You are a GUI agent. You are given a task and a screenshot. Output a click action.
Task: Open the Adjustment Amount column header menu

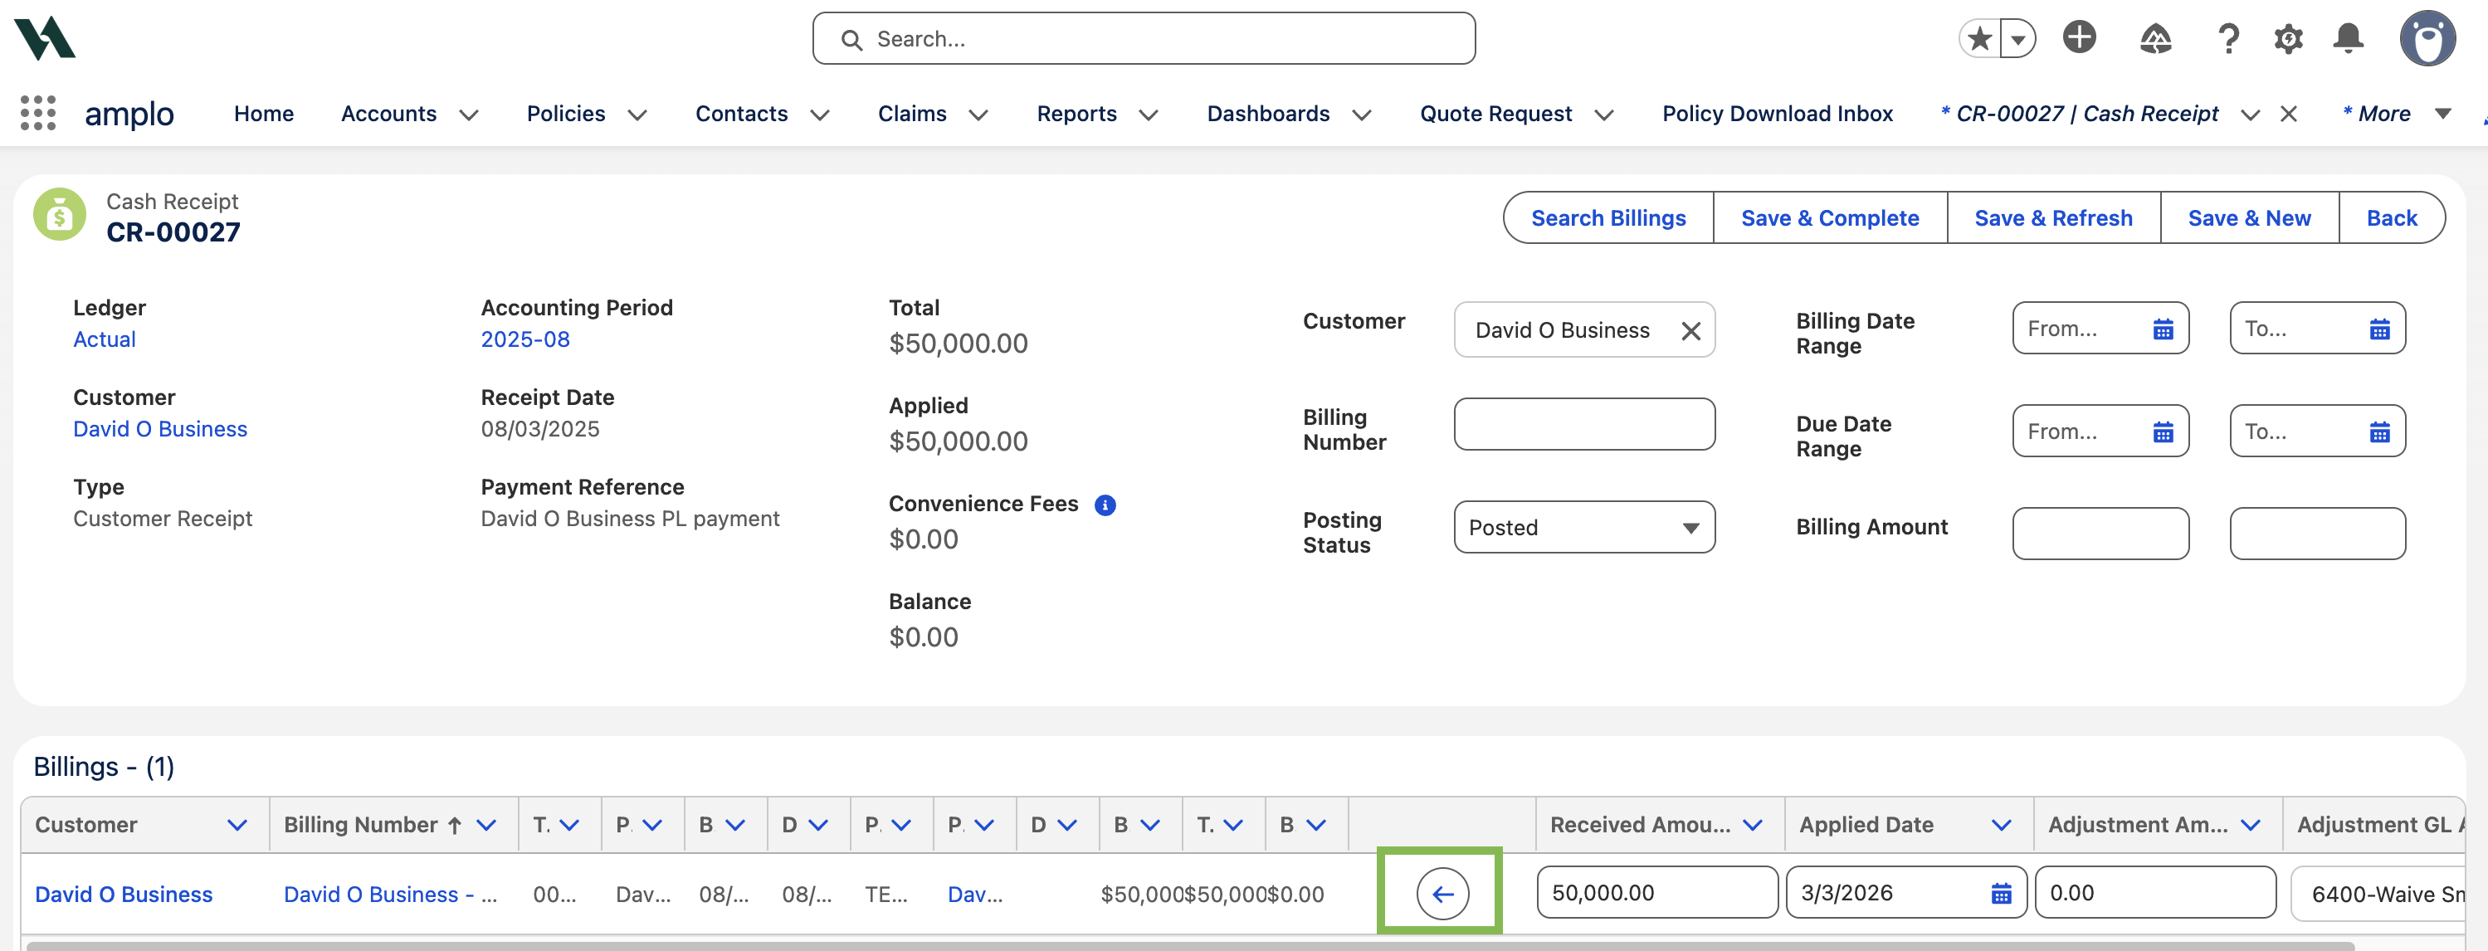[x=2251, y=826]
